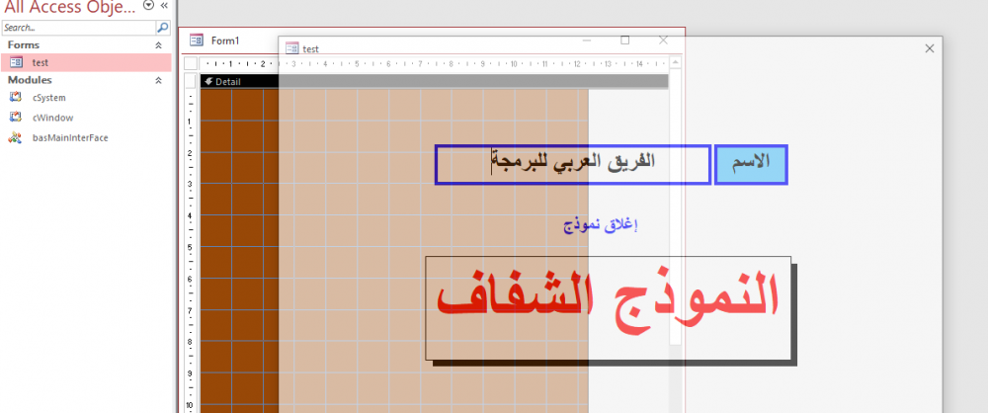Image resolution: width=988 pixels, height=413 pixels.
Task: Click the النموذج الشفاف large title label
Action: 608,308
